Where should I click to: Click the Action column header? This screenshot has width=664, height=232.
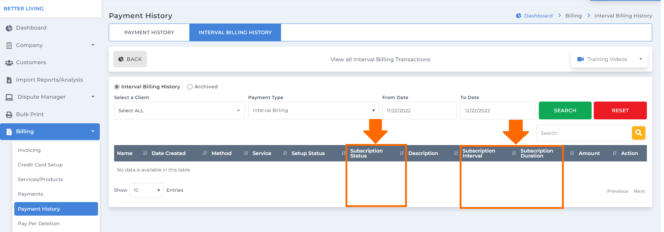point(629,153)
